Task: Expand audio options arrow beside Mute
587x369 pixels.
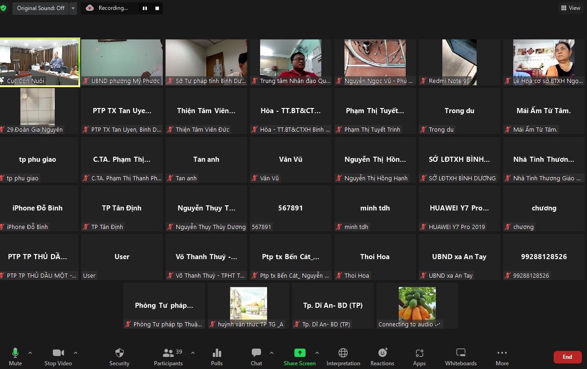Action: coord(30,353)
